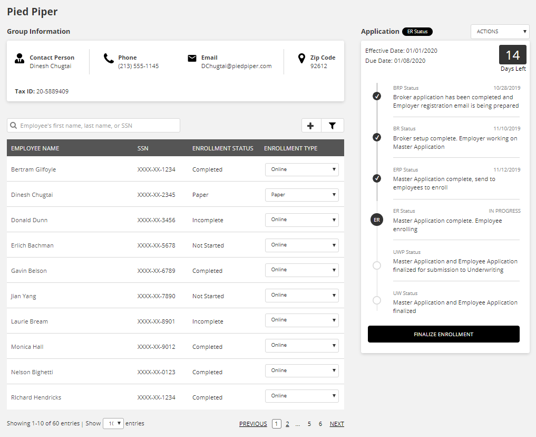Click Incomplete status for Laurie Bream
Screen dimensions: 536x437
pos(208,321)
